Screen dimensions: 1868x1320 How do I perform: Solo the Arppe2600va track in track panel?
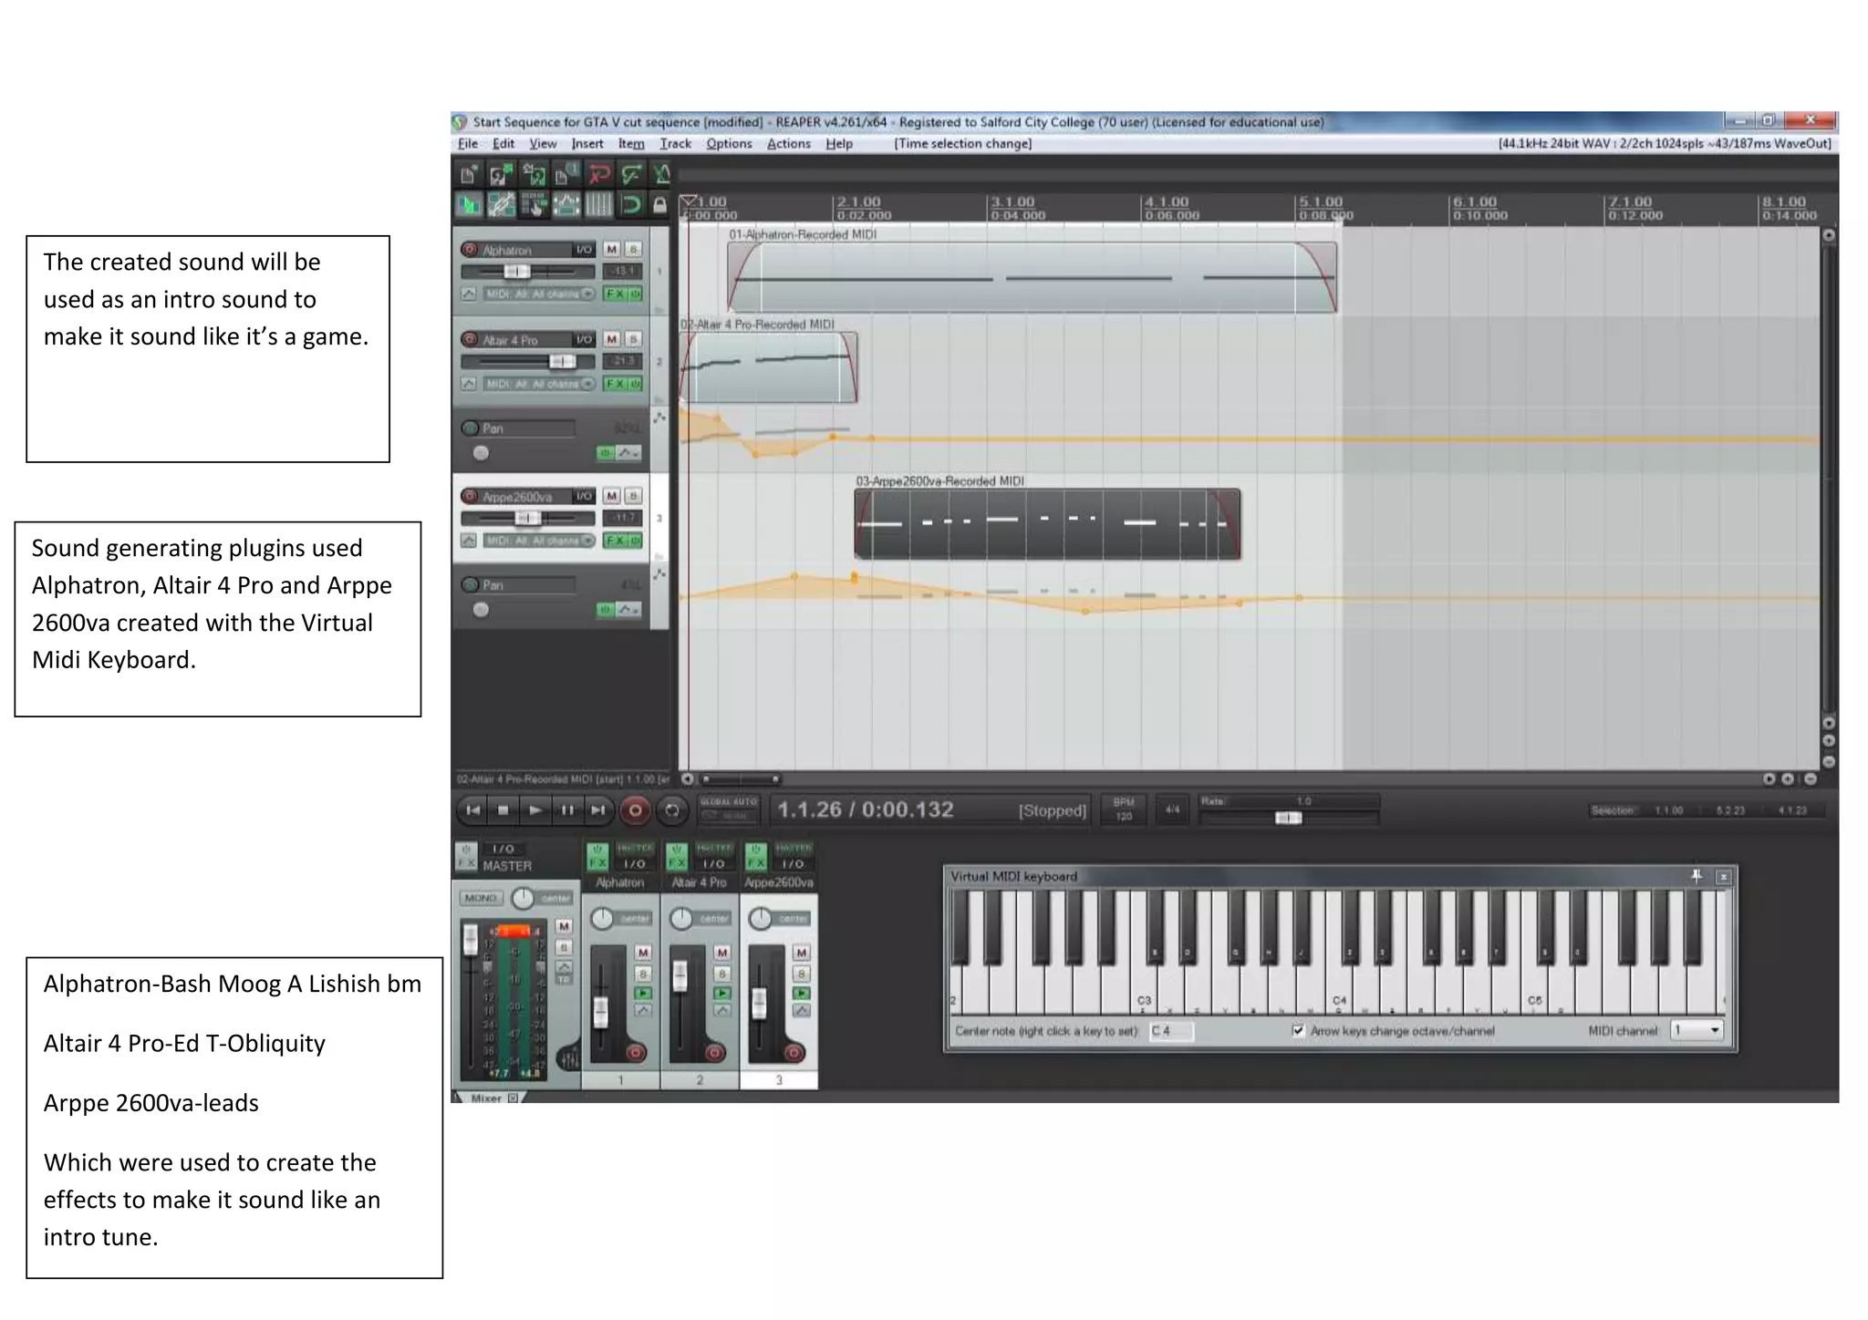click(x=633, y=496)
